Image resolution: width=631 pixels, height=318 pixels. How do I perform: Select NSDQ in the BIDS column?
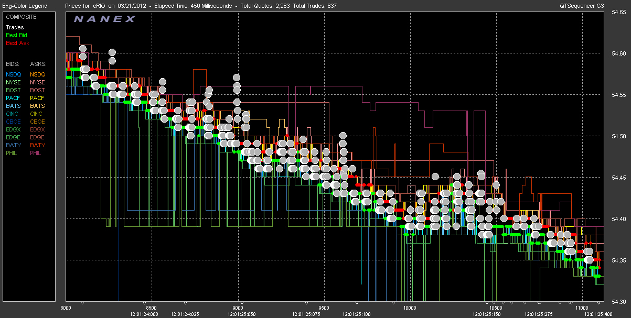pyautogui.click(x=14, y=74)
